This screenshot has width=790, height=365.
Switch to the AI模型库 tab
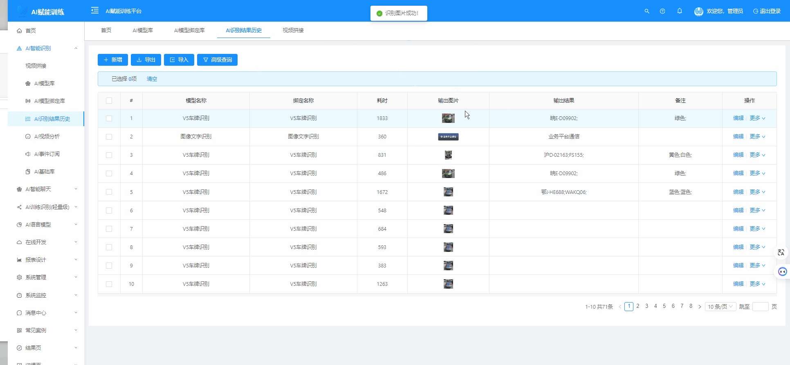click(143, 30)
